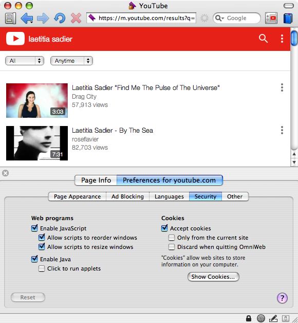Click the Reset button
Screen dimensions: 298x323
[x=28, y=297]
